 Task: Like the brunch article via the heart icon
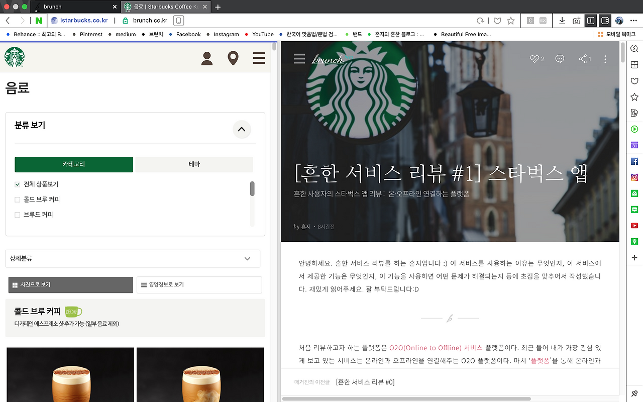click(x=533, y=59)
